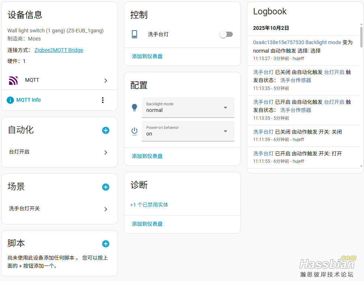Click the Logbook scrollbar down arrow

(361, 166)
